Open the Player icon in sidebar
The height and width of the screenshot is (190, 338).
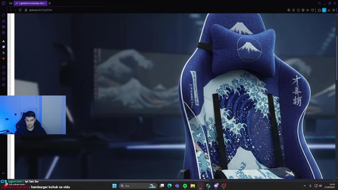pyautogui.click(x=3, y=67)
